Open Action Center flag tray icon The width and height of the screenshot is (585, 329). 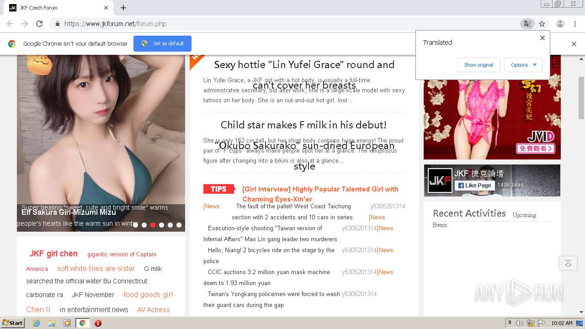pos(542,323)
